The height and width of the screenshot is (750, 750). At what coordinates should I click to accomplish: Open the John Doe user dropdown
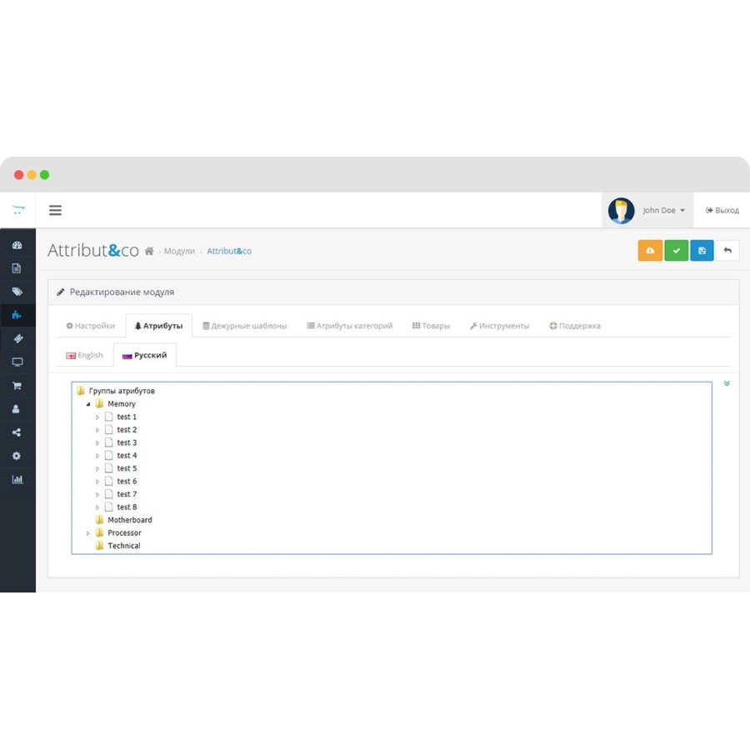[x=663, y=211]
